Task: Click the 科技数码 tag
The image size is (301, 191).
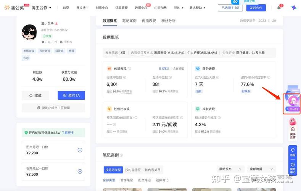Action: (x=45, y=51)
